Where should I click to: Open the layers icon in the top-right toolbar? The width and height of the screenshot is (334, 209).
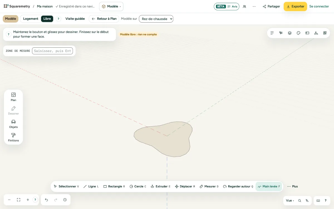tap(290, 33)
